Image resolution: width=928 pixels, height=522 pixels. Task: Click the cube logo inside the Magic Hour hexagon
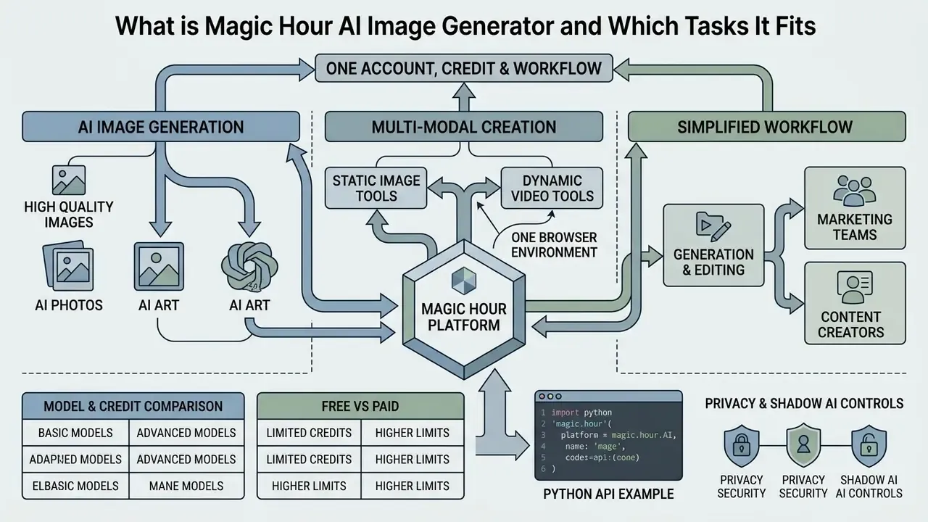pyautogui.click(x=463, y=281)
